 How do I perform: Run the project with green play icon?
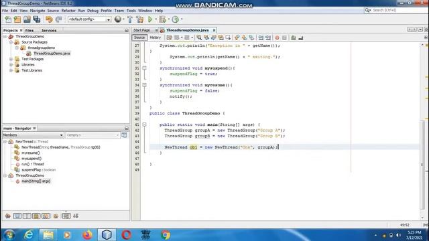(x=150, y=19)
